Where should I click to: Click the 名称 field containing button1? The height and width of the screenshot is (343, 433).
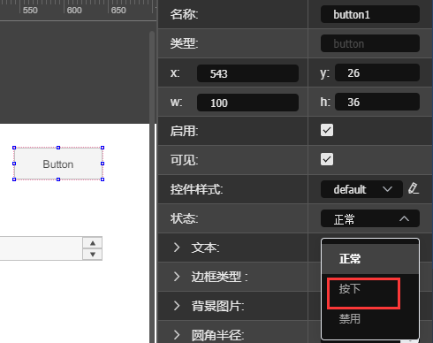click(x=370, y=14)
